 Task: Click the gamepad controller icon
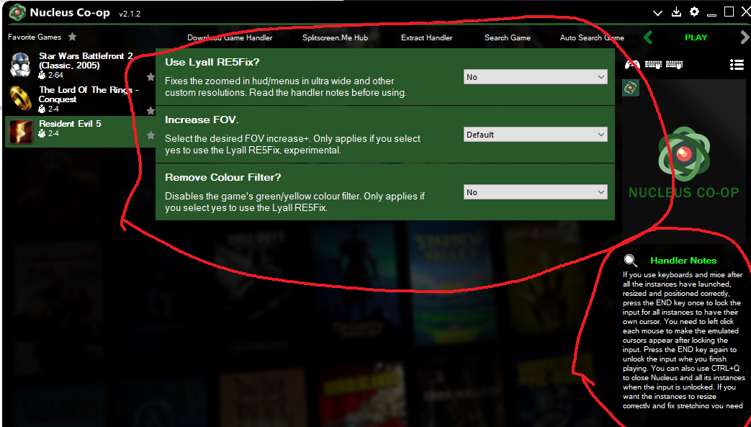pyautogui.click(x=633, y=64)
